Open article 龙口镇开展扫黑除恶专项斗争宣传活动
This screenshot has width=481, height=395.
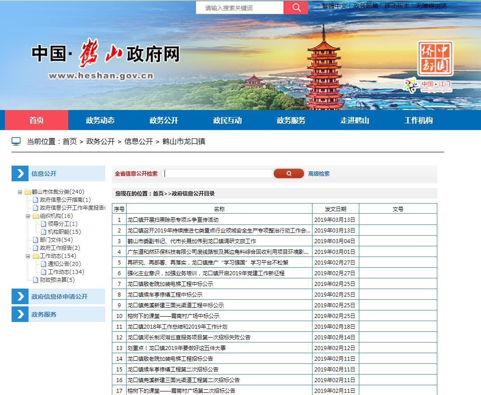pyautogui.click(x=173, y=220)
